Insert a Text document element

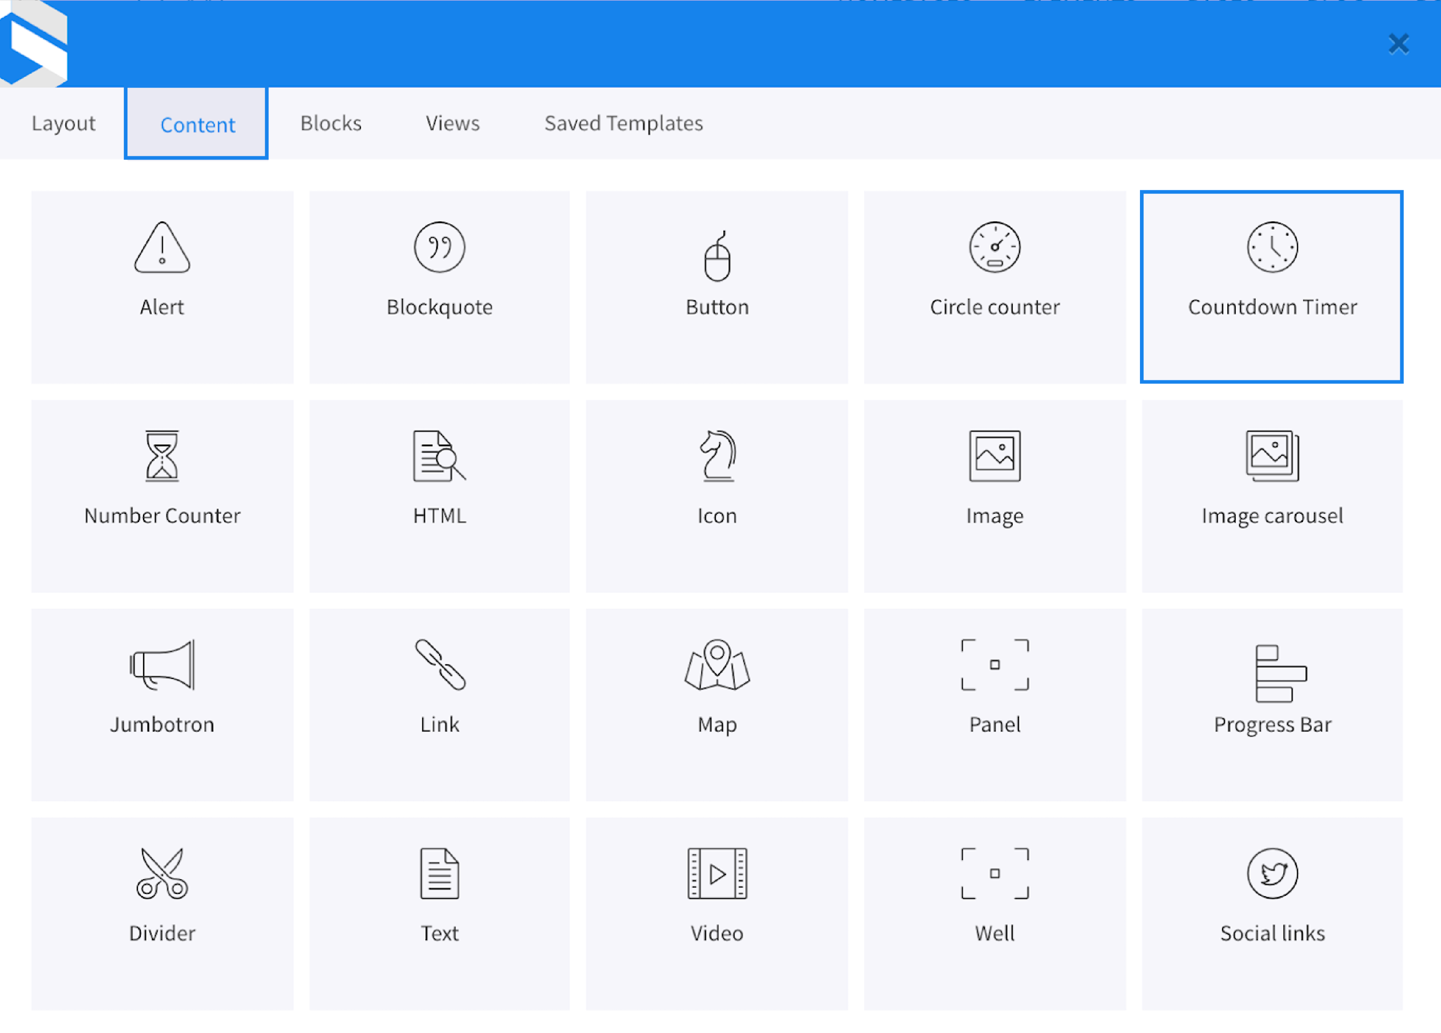pyautogui.click(x=440, y=914)
